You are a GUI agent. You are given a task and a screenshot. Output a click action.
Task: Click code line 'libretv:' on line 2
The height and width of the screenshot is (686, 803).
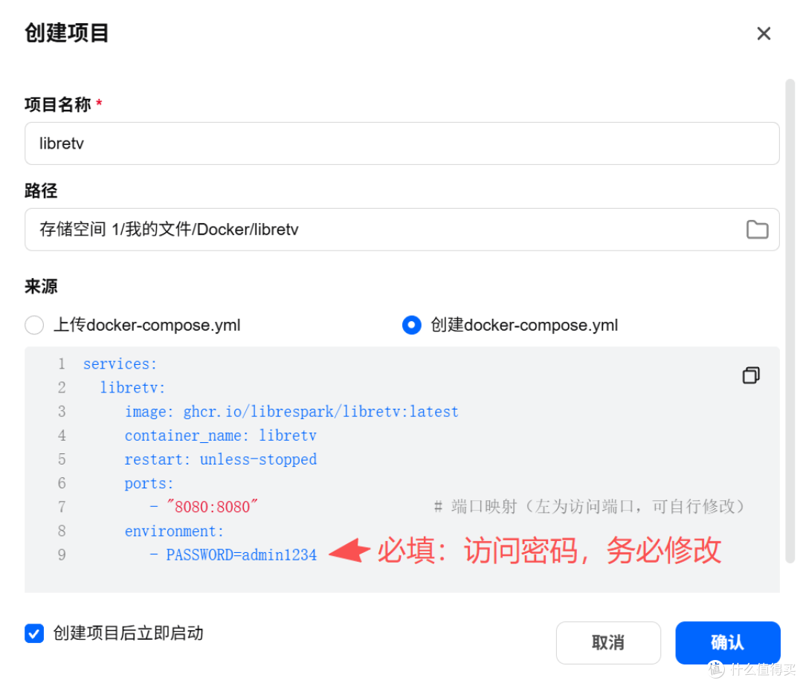point(132,388)
